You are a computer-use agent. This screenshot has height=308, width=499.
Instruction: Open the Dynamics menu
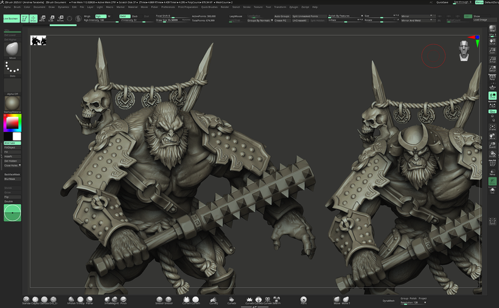pyautogui.click(x=63, y=7)
